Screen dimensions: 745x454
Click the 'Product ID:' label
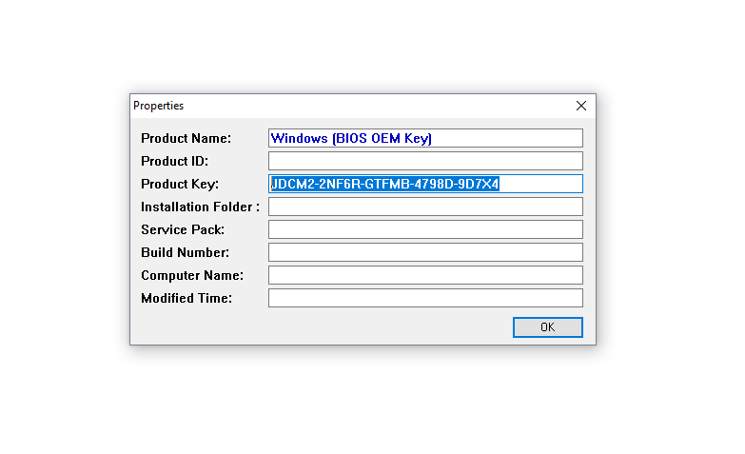tap(174, 161)
